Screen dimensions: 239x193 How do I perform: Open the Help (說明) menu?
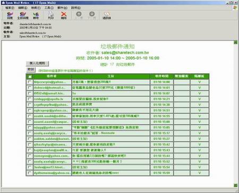76,8
